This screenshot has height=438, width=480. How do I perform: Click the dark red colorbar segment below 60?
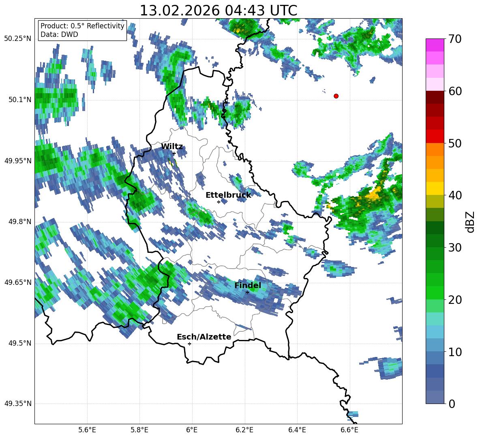435,98
